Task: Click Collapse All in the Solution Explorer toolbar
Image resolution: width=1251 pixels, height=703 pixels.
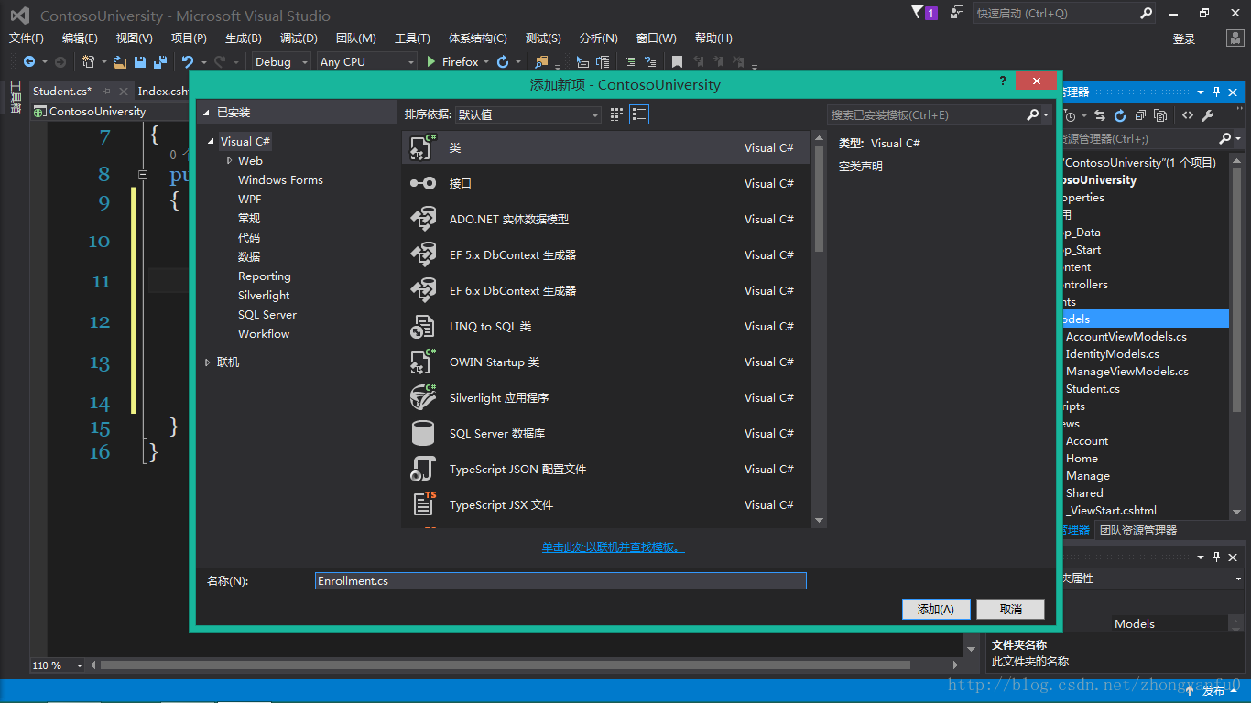Action: (x=1140, y=116)
